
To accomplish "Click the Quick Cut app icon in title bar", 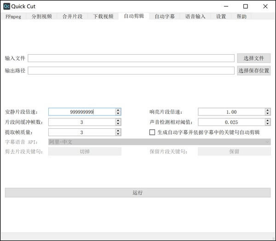I will tap(6, 6).
